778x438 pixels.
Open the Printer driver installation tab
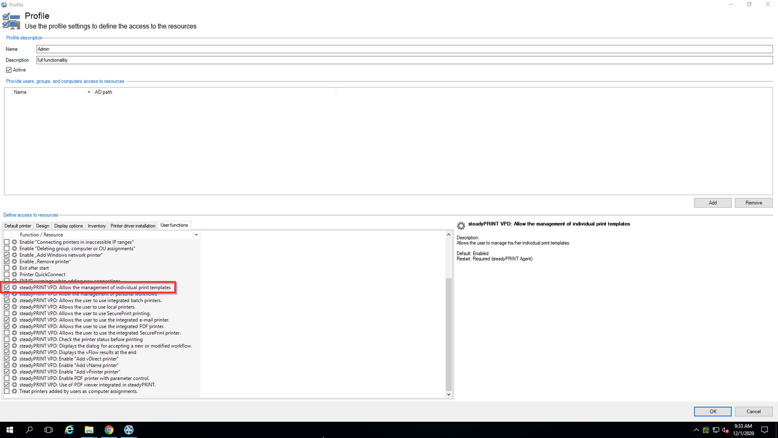click(133, 225)
